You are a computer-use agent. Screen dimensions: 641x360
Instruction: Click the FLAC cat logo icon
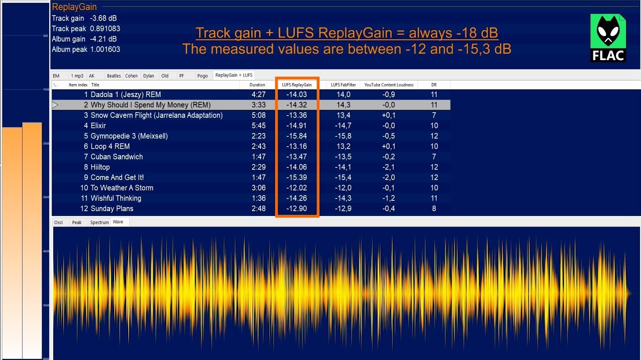pos(608,37)
